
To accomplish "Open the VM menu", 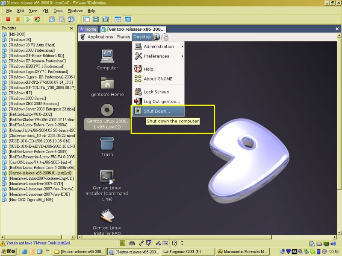I will click(x=45, y=11).
